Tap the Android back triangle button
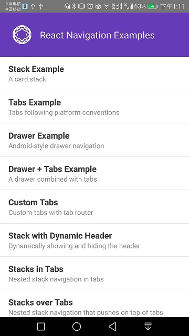This screenshot has height=336, width=189. pyautogui.click(x=112, y=327)
